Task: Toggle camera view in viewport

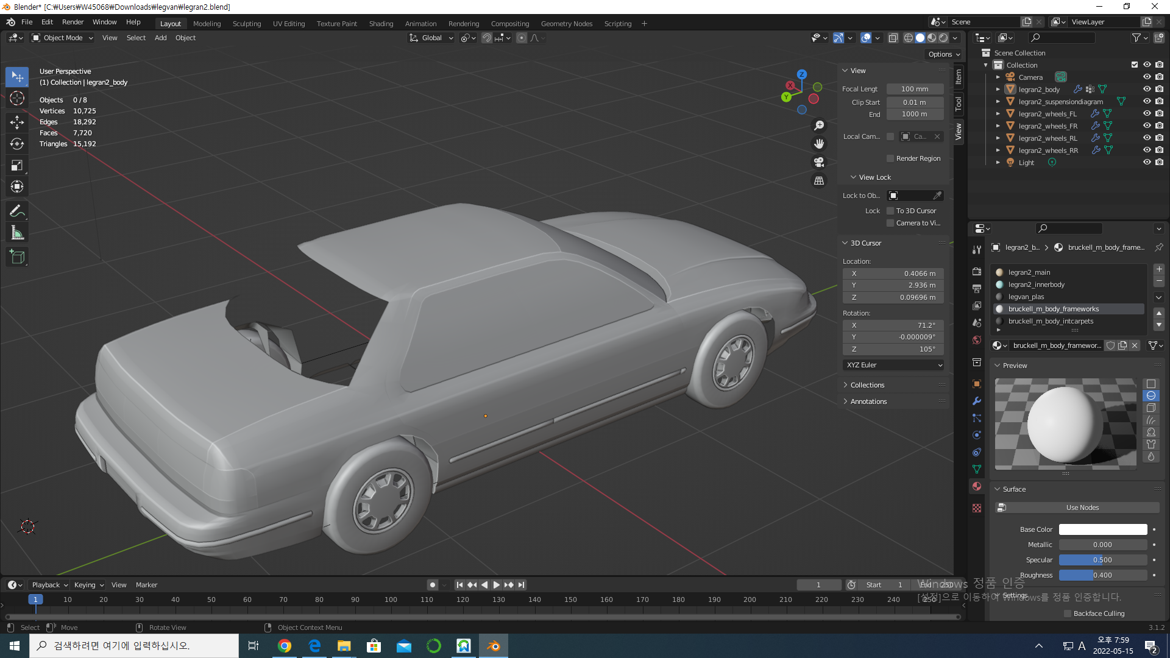Action: click(819, 162)
